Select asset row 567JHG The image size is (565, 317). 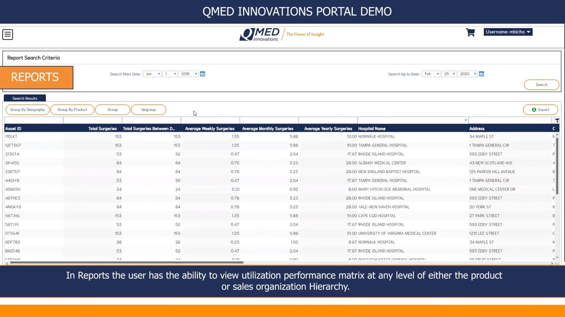click(x=280, y=216)
